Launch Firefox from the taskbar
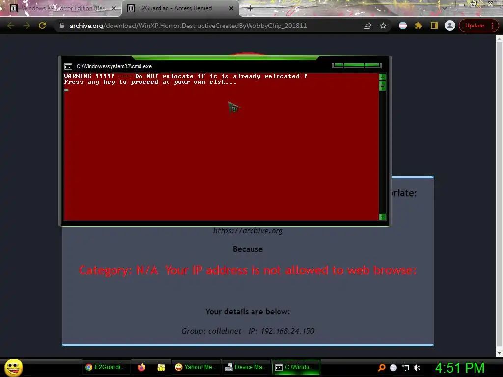The width and height of the screenshot is (503, 377). point(141,367)
